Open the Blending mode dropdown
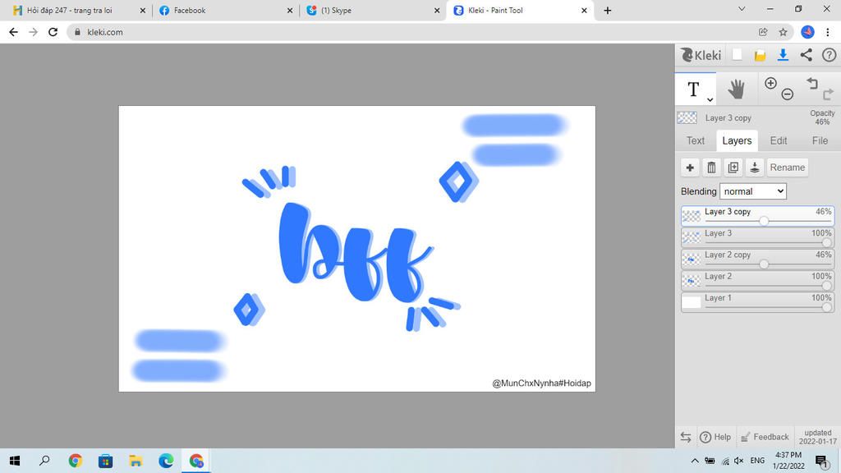841x473 pixels. (753, 191)
